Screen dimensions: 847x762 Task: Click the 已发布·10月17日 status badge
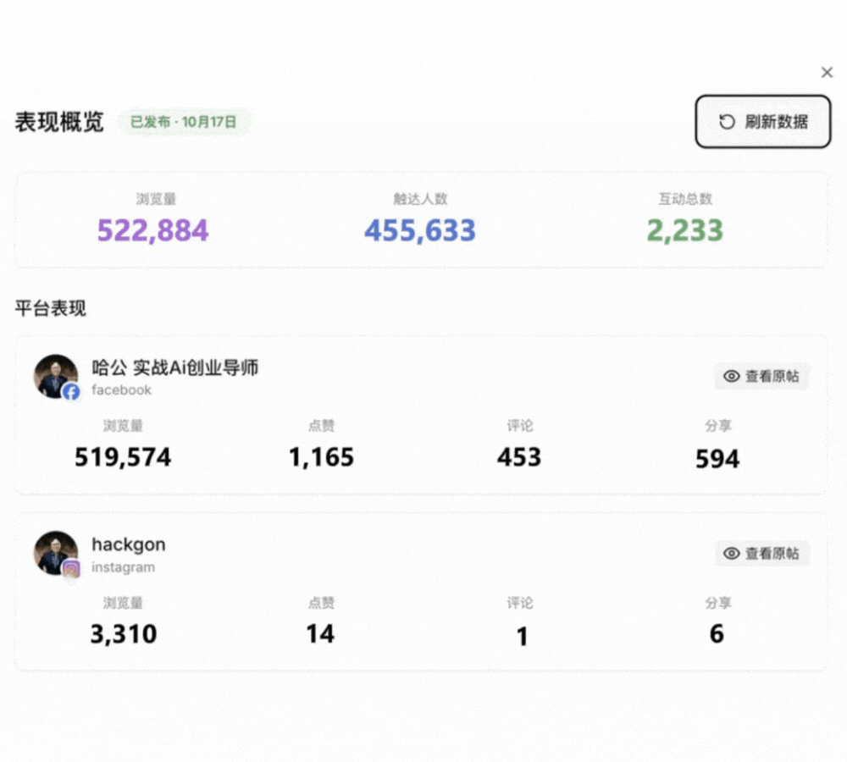click(x=184, y=121)
